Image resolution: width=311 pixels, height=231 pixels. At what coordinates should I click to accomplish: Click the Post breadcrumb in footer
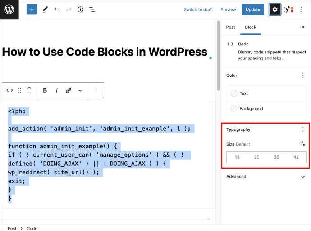tap(12, 228)
